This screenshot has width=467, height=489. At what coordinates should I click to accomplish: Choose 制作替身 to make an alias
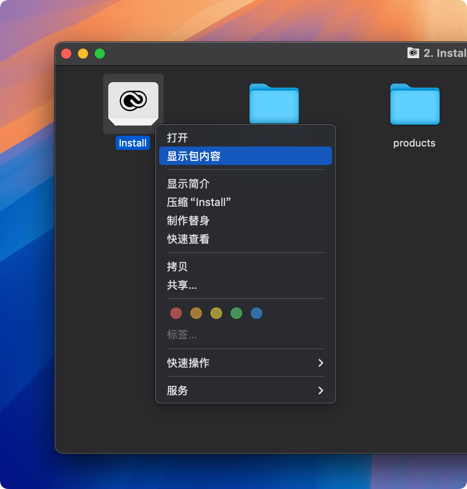[188, 221]
